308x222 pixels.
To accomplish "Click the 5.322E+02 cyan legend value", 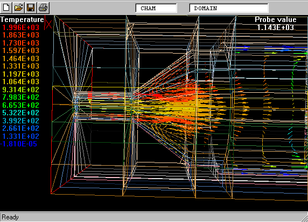I will 20,113.
